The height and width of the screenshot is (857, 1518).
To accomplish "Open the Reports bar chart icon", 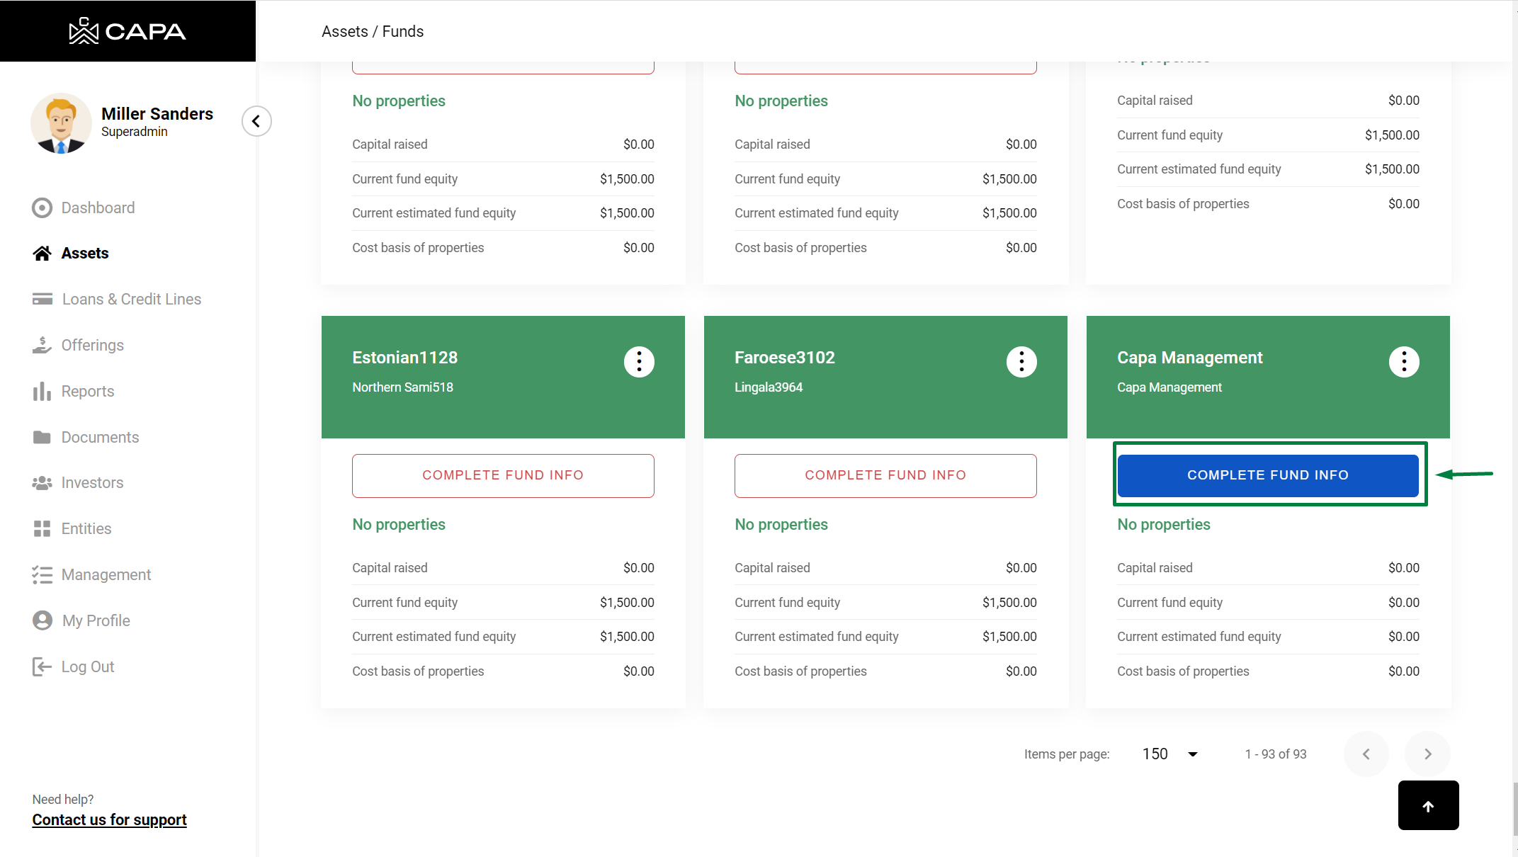I will pos(42,391).
